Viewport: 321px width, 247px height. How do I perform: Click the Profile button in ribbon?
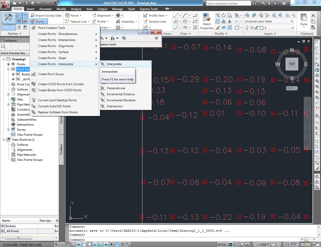pos(100,22)
